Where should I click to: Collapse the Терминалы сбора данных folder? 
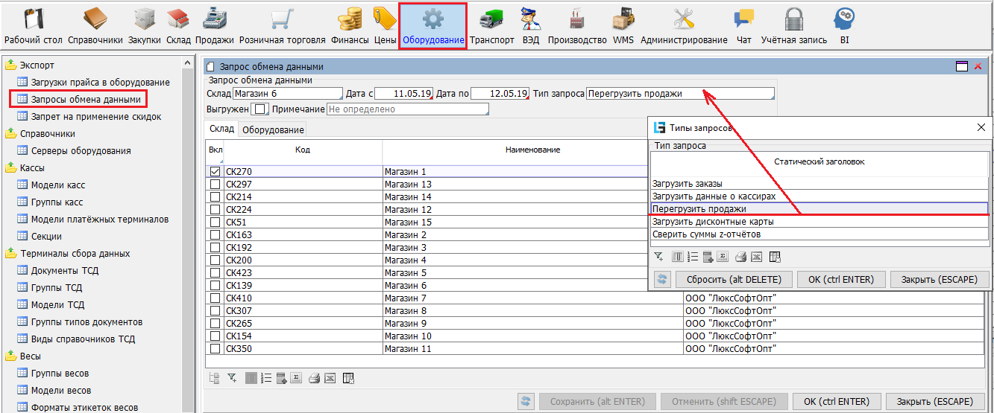pos(11,254)
